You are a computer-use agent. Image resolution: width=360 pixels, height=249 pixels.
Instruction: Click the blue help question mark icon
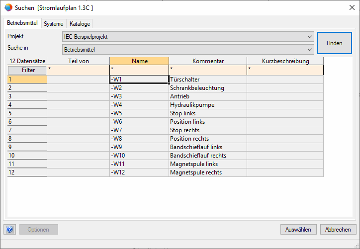tap(9, 229)
